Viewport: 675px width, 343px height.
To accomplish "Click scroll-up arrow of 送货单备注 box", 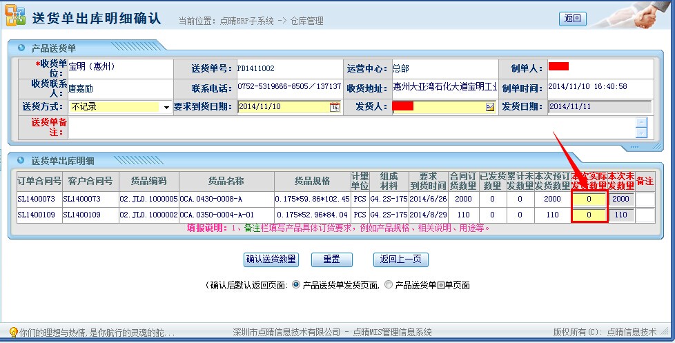I will coord(642,123).
